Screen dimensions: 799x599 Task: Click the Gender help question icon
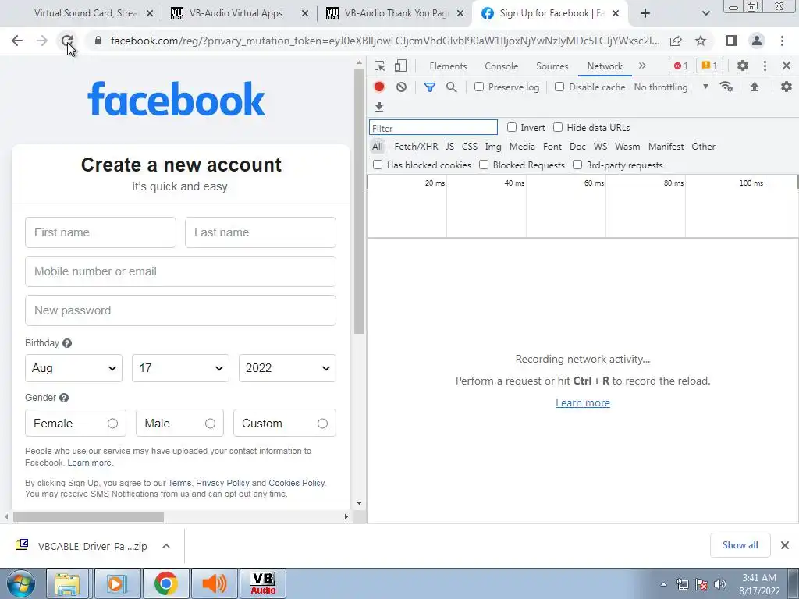pos(64,398)
